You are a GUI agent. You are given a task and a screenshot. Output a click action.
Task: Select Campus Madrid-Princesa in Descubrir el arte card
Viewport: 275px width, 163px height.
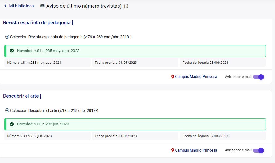pyautogui.click(x=196, y=150)
